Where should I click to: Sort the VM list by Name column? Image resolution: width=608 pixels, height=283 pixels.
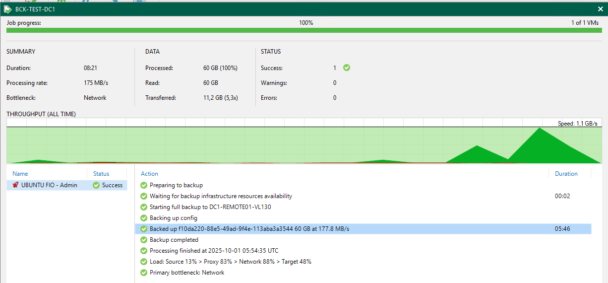(x=20, y=174)
